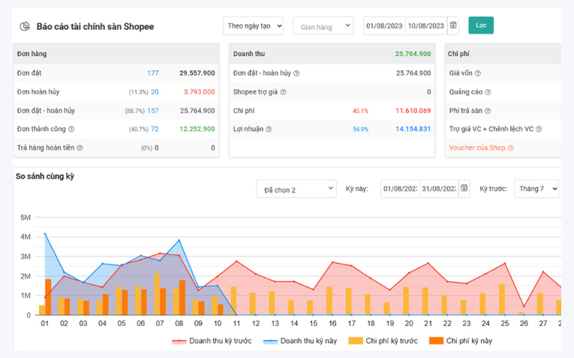Click help icon next to Giá vốn

tap(478, 73)
